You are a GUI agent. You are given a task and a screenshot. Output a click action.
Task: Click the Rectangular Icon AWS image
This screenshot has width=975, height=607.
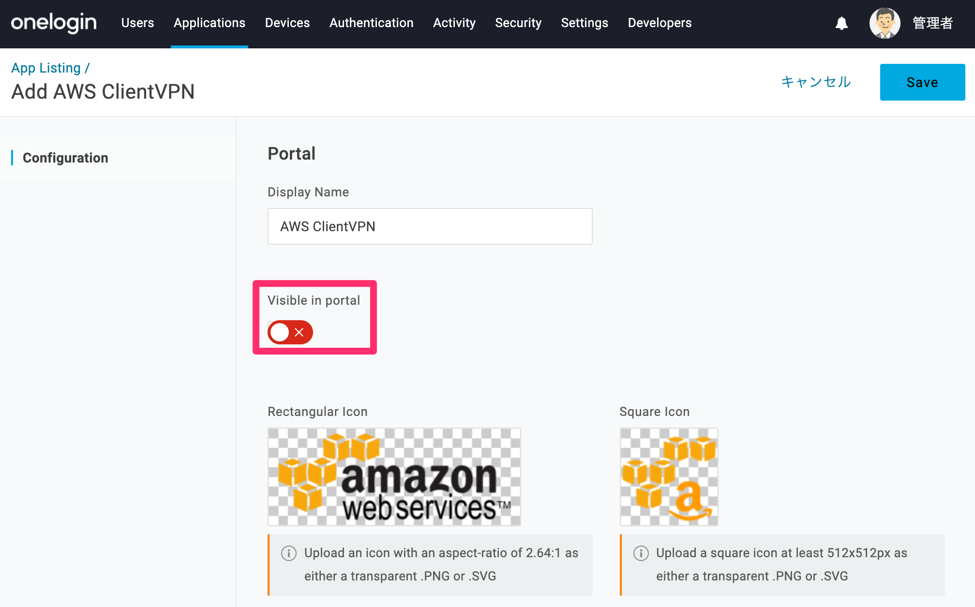[x=394, y=477]
